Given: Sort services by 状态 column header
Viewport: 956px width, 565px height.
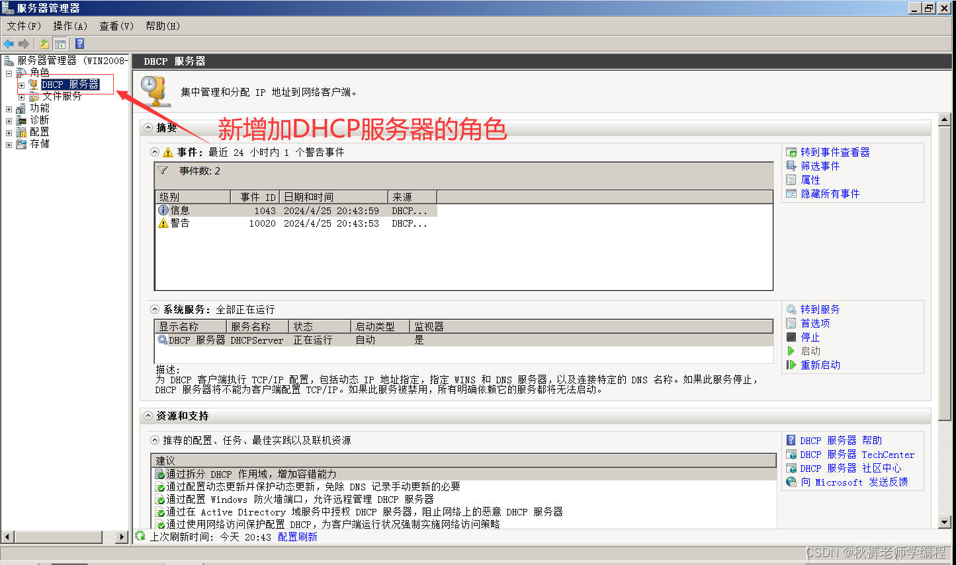Looking at the screenshot, I should tap(320, 326).
